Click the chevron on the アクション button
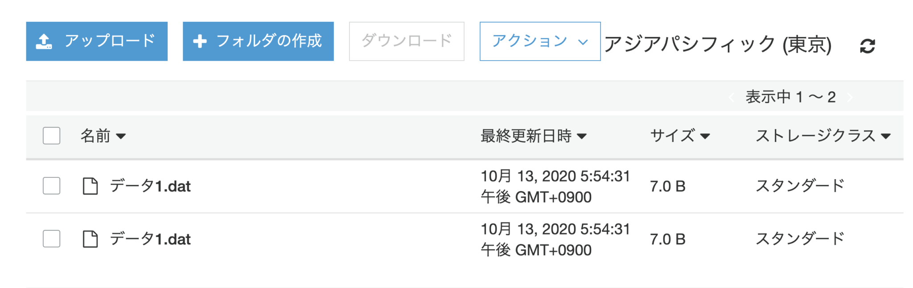Viewport: 913px width, 288px height. point(583,42)
